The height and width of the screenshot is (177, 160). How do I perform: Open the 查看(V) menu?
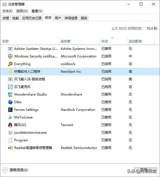[37, 11]
